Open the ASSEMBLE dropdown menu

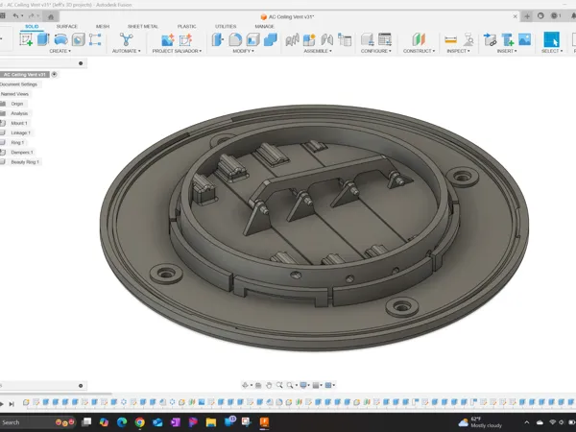(x=318, y=51)
